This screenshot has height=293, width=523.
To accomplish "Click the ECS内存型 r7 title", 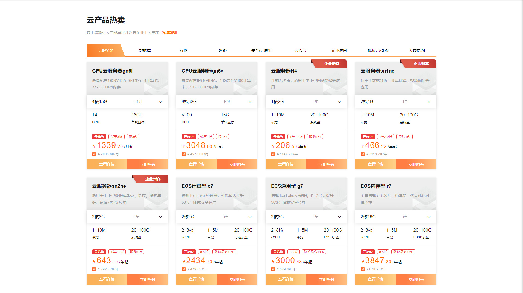I will point(376,186).
